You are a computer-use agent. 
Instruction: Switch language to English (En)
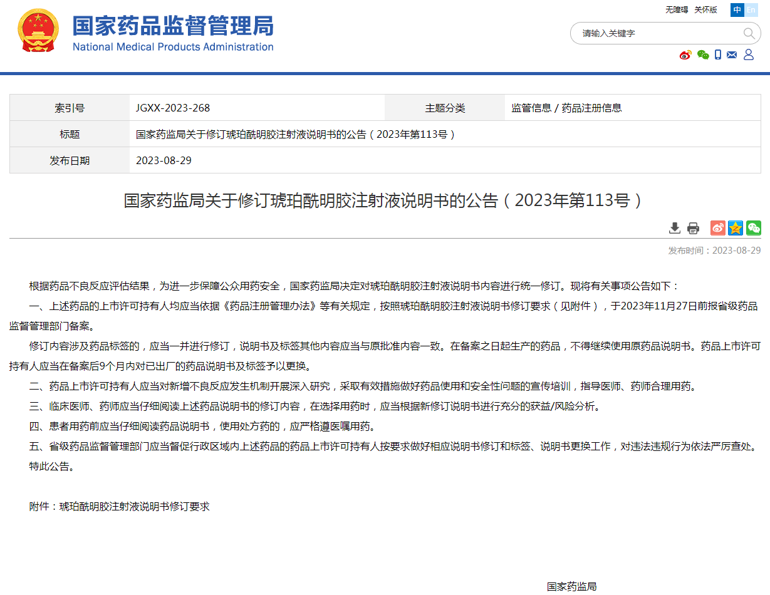pos(751,10)
